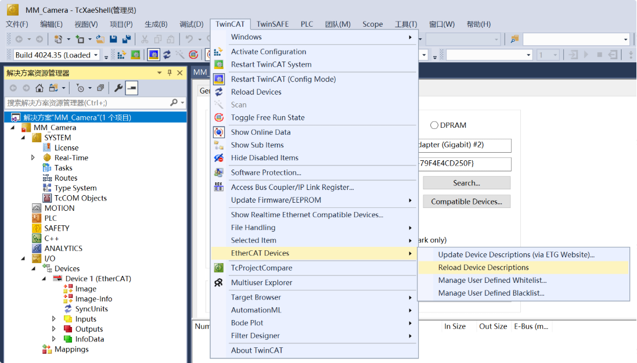Select SyncUnits tree item
Image resolution: width=637 pixels, height=363 pixels.
tap(91, 309)
